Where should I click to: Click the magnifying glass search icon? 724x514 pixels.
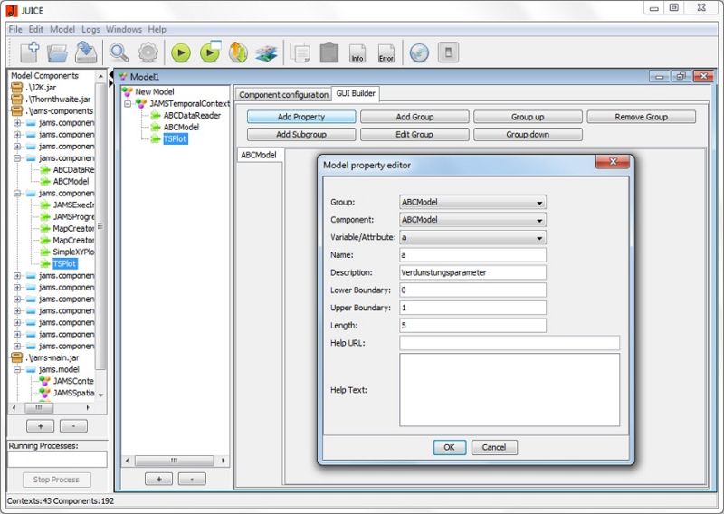(119, 52)
